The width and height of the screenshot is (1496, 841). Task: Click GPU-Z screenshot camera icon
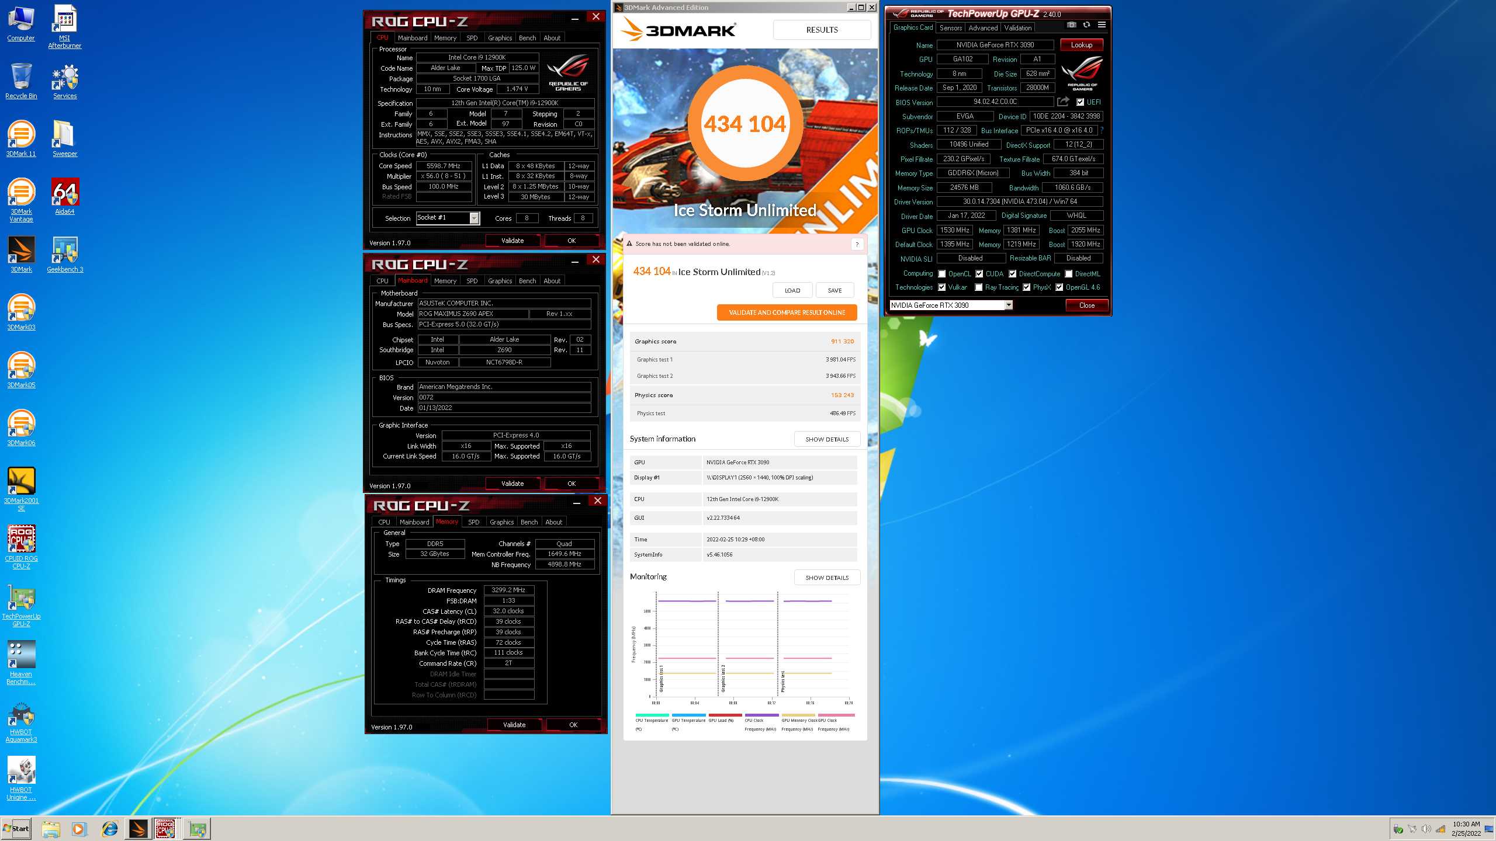1071,25
